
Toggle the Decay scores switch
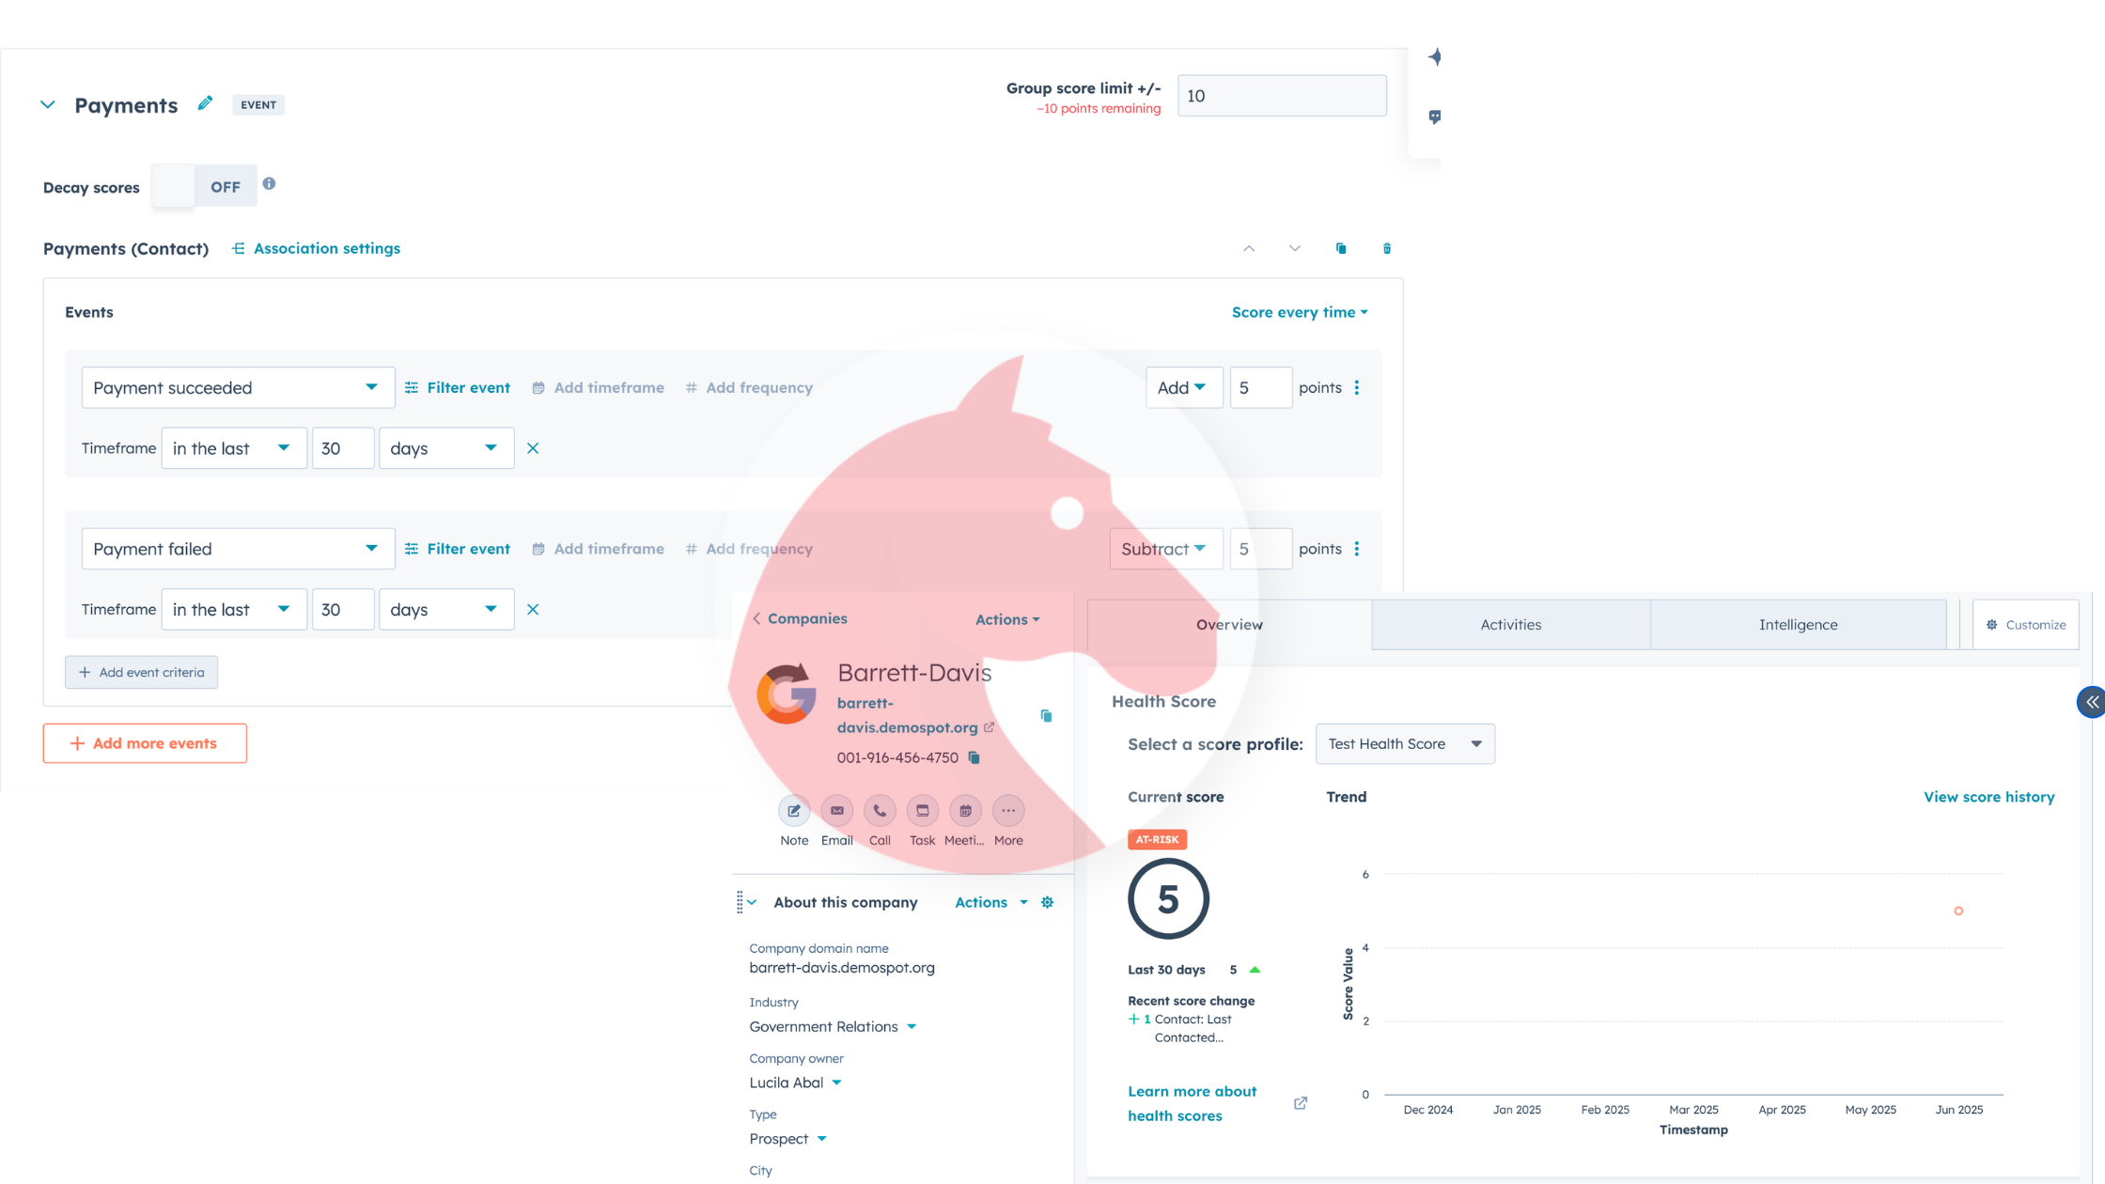point(204,186)
